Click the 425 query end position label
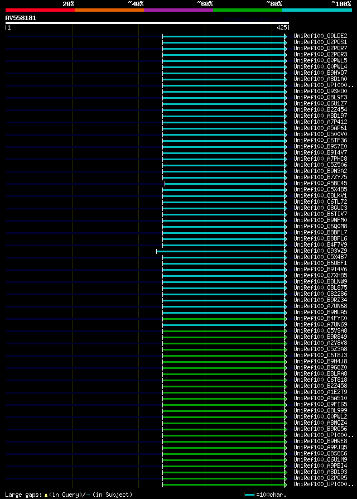Viewport: 357px width, 499px height. (x=282, y=28)
